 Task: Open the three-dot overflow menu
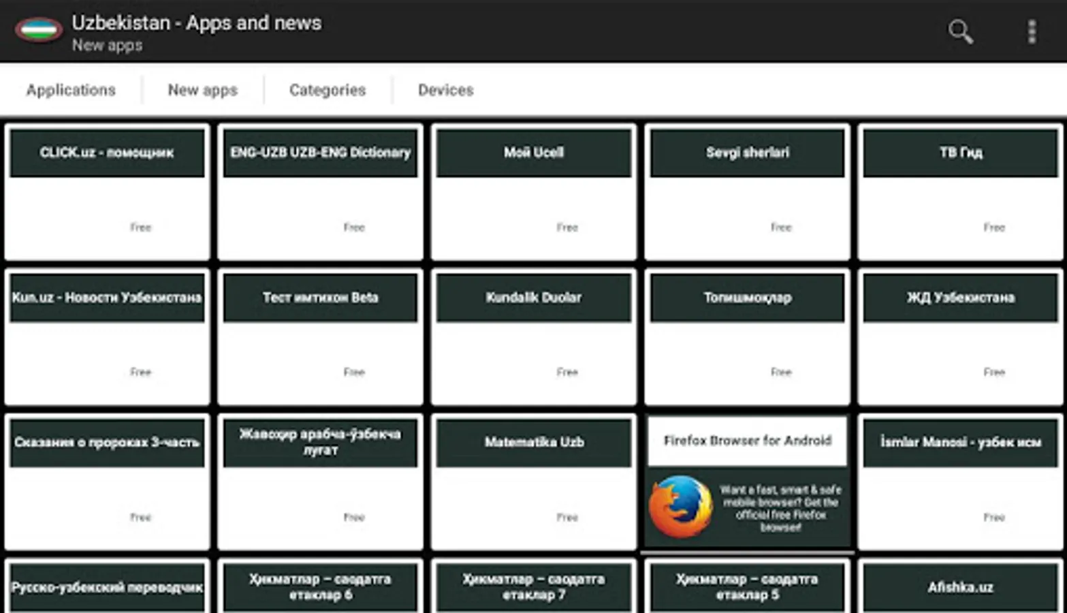pos(1032,31)
